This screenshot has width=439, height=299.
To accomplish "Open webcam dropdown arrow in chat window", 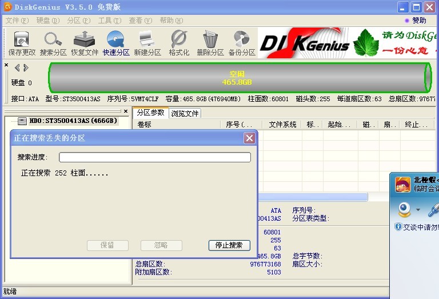I will [418, 210].
